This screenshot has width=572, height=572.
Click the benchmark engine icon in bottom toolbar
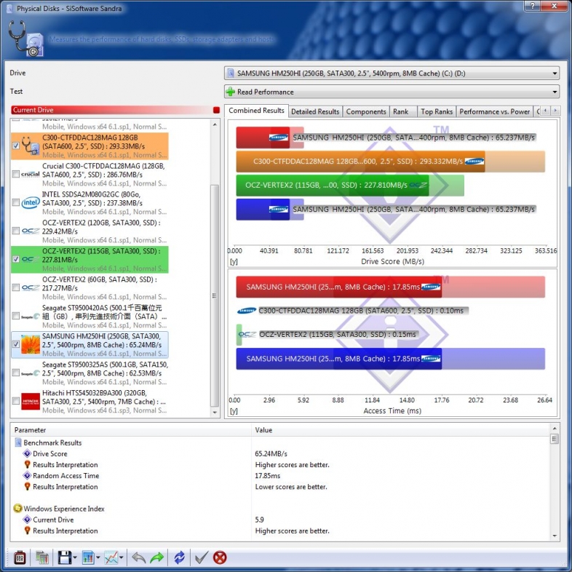click(x=20, y=557)
